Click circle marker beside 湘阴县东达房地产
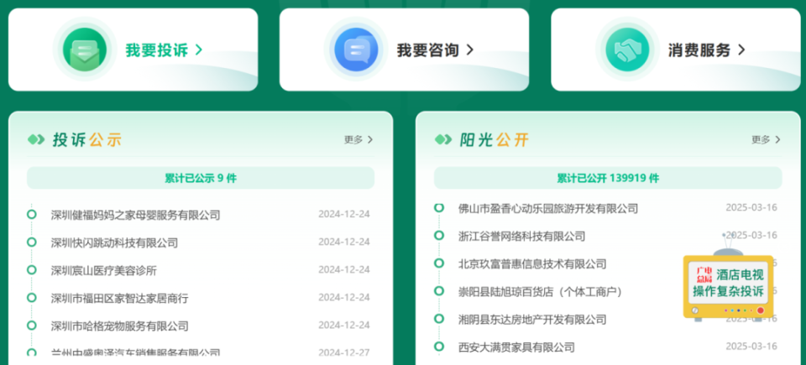Screen dimensions: 806x365 [x=439, y=319]
